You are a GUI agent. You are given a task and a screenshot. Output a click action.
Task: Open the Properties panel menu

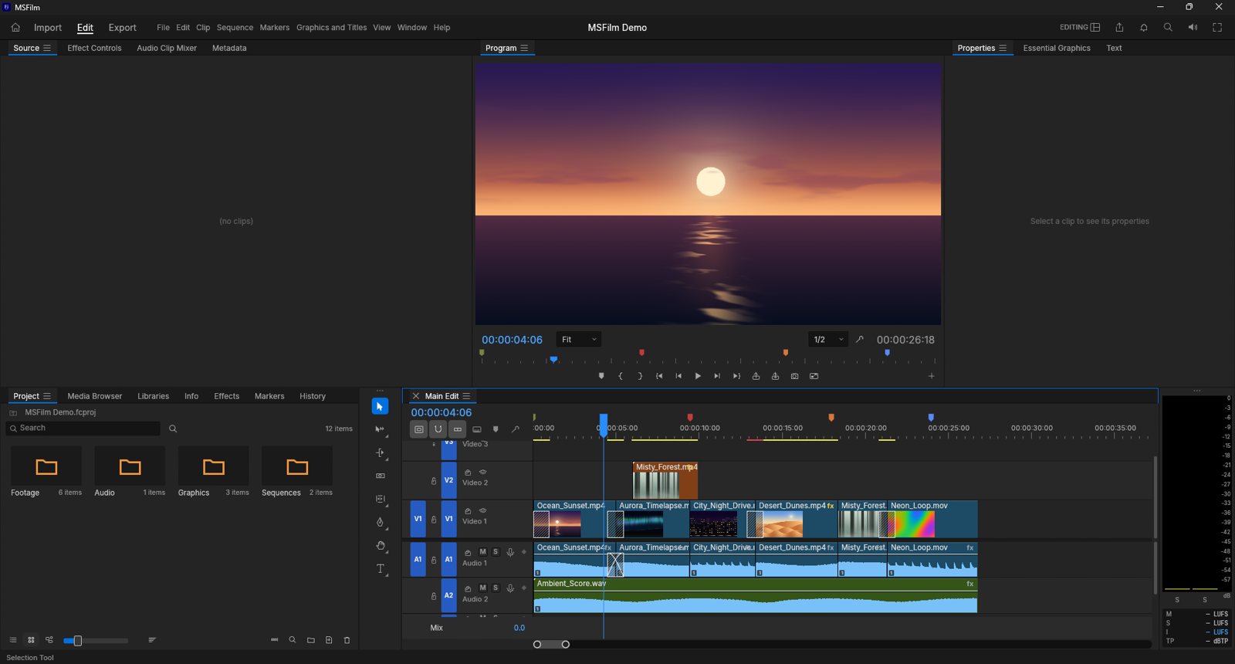coord(1003,48)
